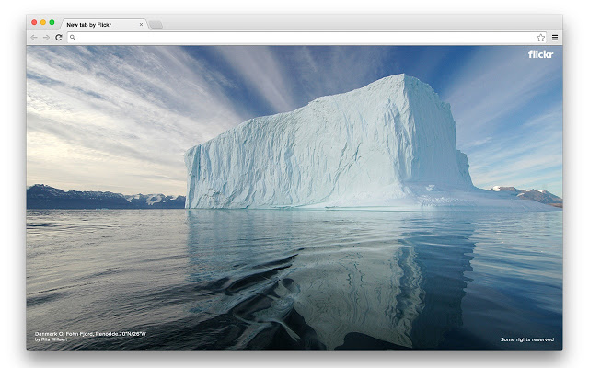Reload the page using refresh icon
Image resolution: width=589 pixels, height=368 pixels.
point(59,38)
